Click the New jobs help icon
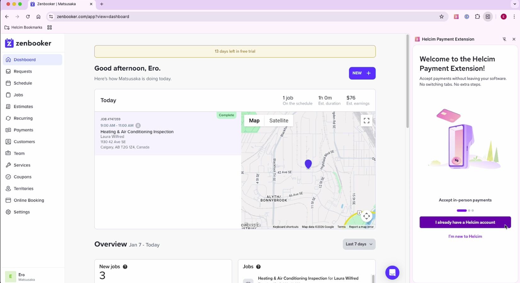This screenshot has width=520, height=283. (125, 267)
